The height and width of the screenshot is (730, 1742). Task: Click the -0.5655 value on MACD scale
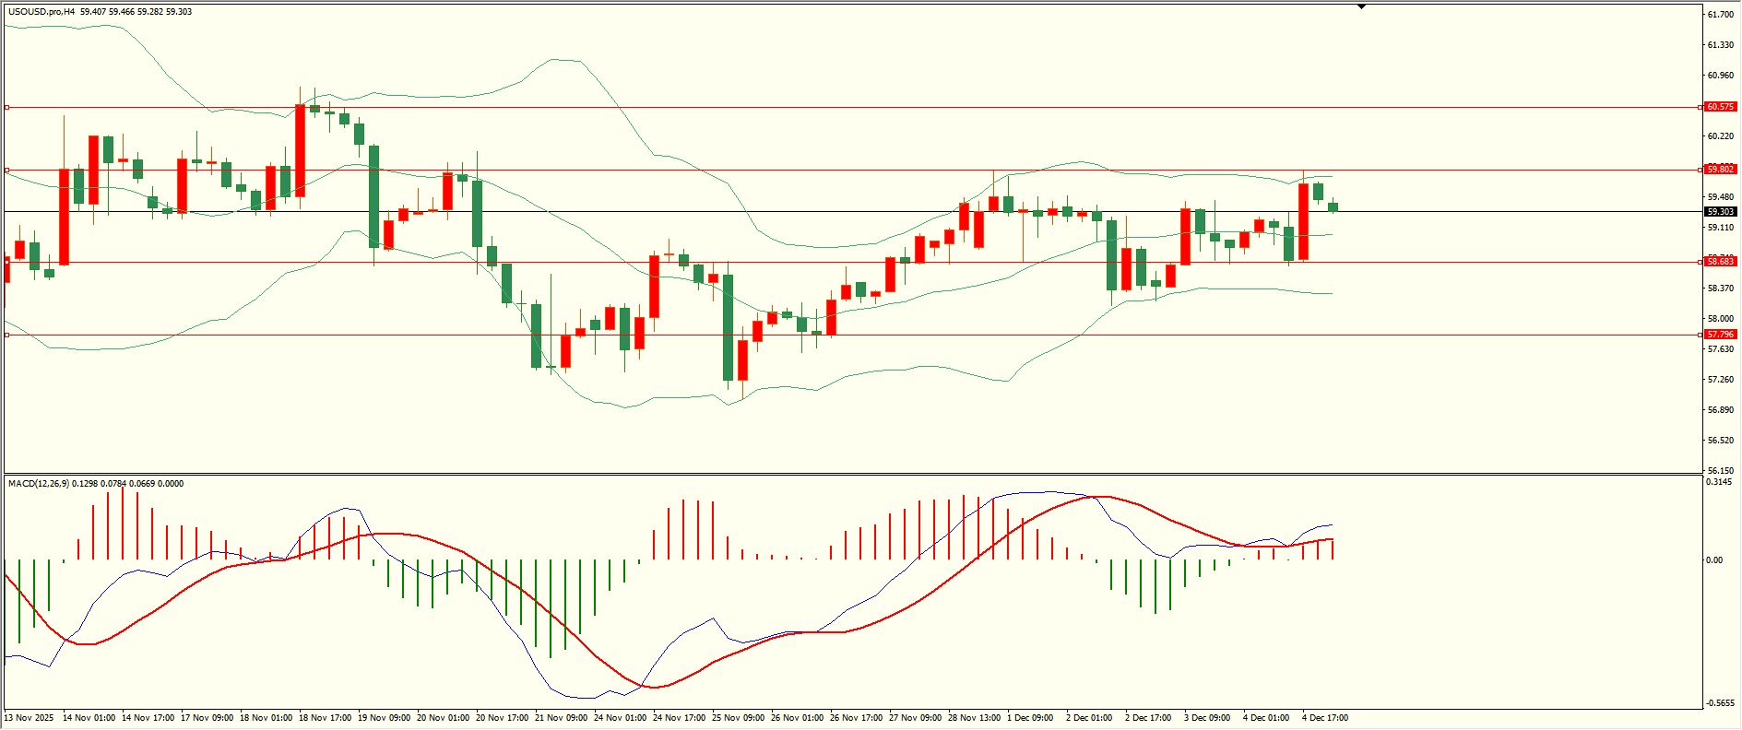click(x=1720, y=703)
